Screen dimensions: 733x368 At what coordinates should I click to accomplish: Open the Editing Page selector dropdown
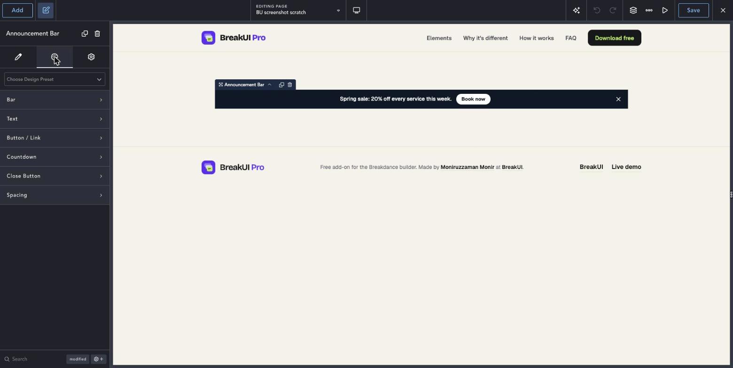[x=298, y=10]
